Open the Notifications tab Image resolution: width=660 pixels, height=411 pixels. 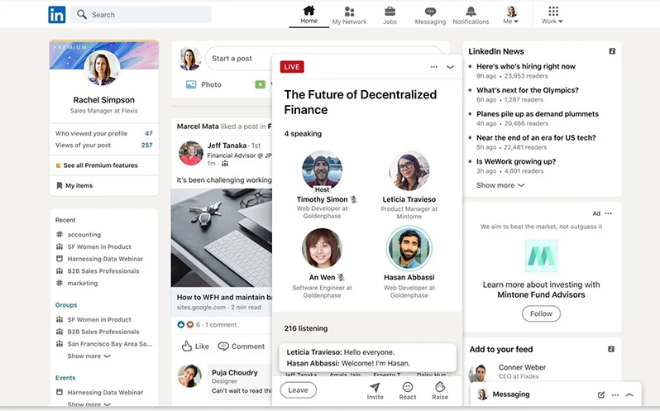coord(471,16)
